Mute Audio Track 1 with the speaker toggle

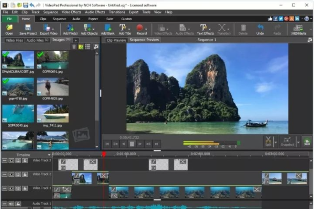11,204
